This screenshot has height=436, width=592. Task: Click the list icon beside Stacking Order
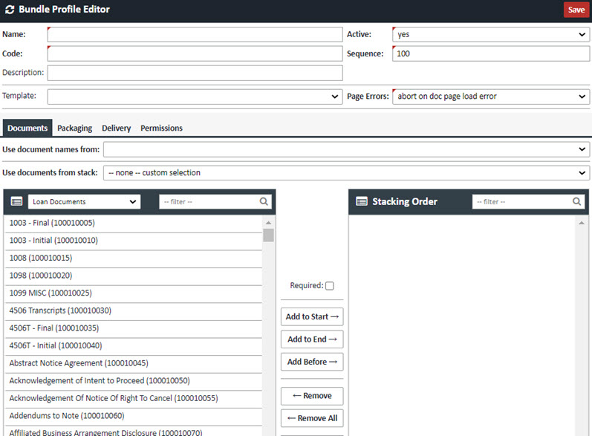pos(362,201)
